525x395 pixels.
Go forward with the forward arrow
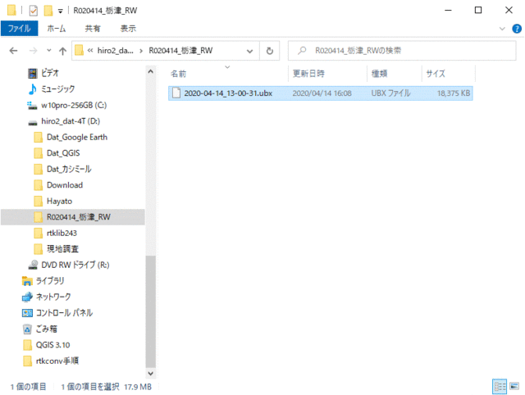click(33, 51)
